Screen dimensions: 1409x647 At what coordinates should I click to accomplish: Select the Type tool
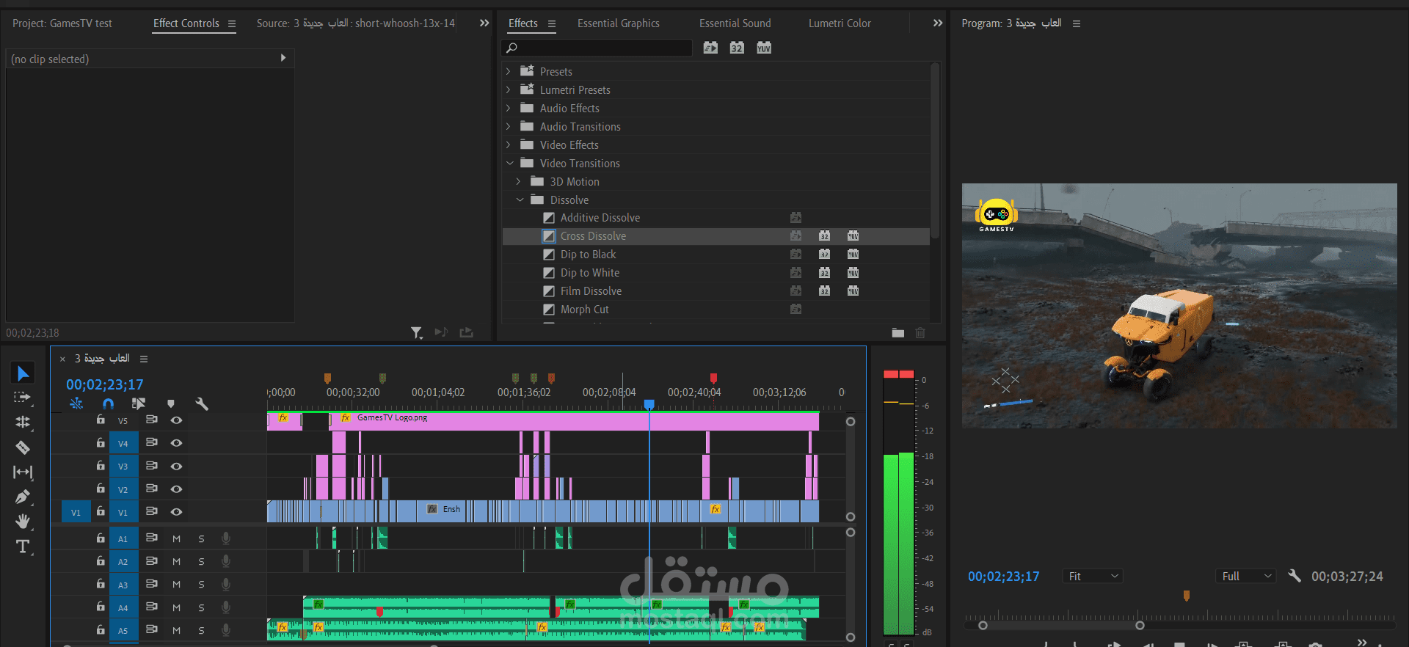pyautogui.click(x=23, y=547)
